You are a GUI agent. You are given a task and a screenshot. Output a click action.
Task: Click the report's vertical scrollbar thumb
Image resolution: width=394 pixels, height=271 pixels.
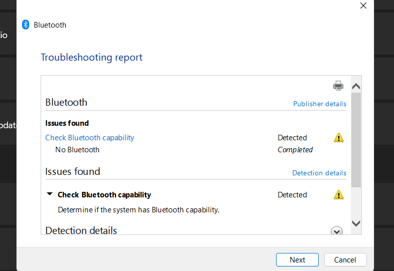(356, 140)
